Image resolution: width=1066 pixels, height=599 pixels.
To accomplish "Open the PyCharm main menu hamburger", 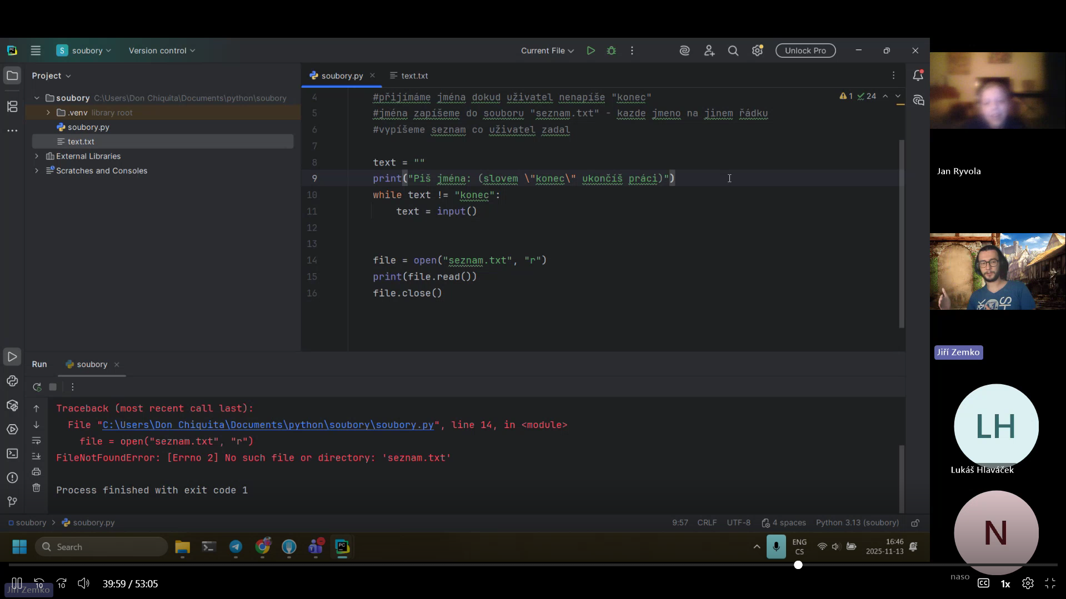I will click(36, 51).
